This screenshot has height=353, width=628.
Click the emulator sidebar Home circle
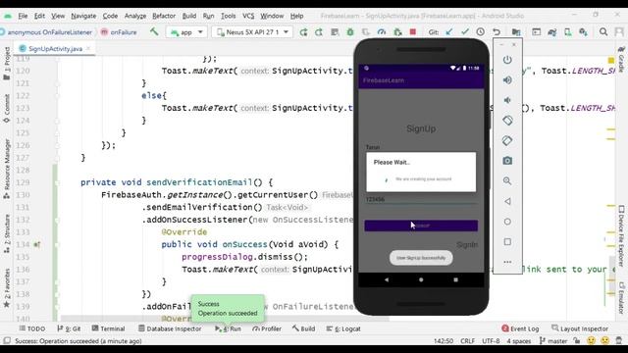click(507, 222)
